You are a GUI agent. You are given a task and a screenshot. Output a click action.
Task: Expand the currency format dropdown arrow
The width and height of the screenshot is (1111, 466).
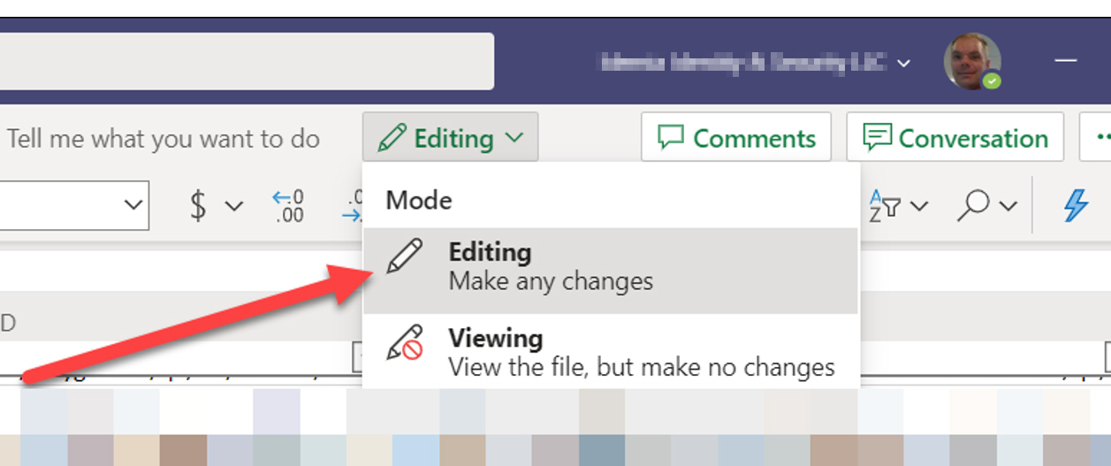233,206
